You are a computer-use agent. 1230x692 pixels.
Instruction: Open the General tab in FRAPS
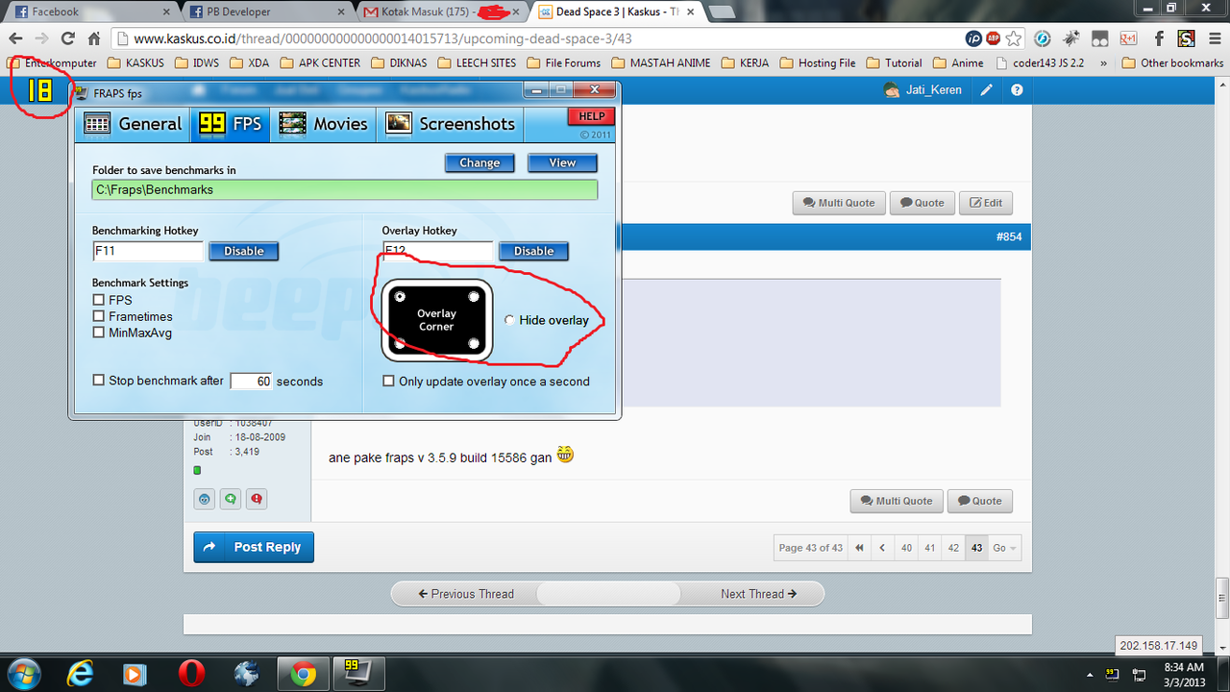[x=133, y=123]
